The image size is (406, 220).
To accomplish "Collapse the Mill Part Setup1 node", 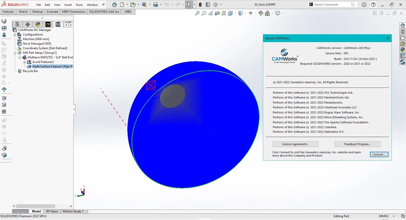I will click(15, 53).
